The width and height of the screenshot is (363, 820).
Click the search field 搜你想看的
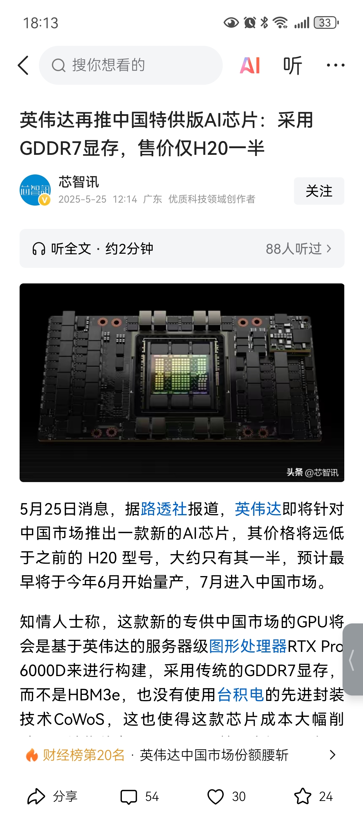point(131,65)
